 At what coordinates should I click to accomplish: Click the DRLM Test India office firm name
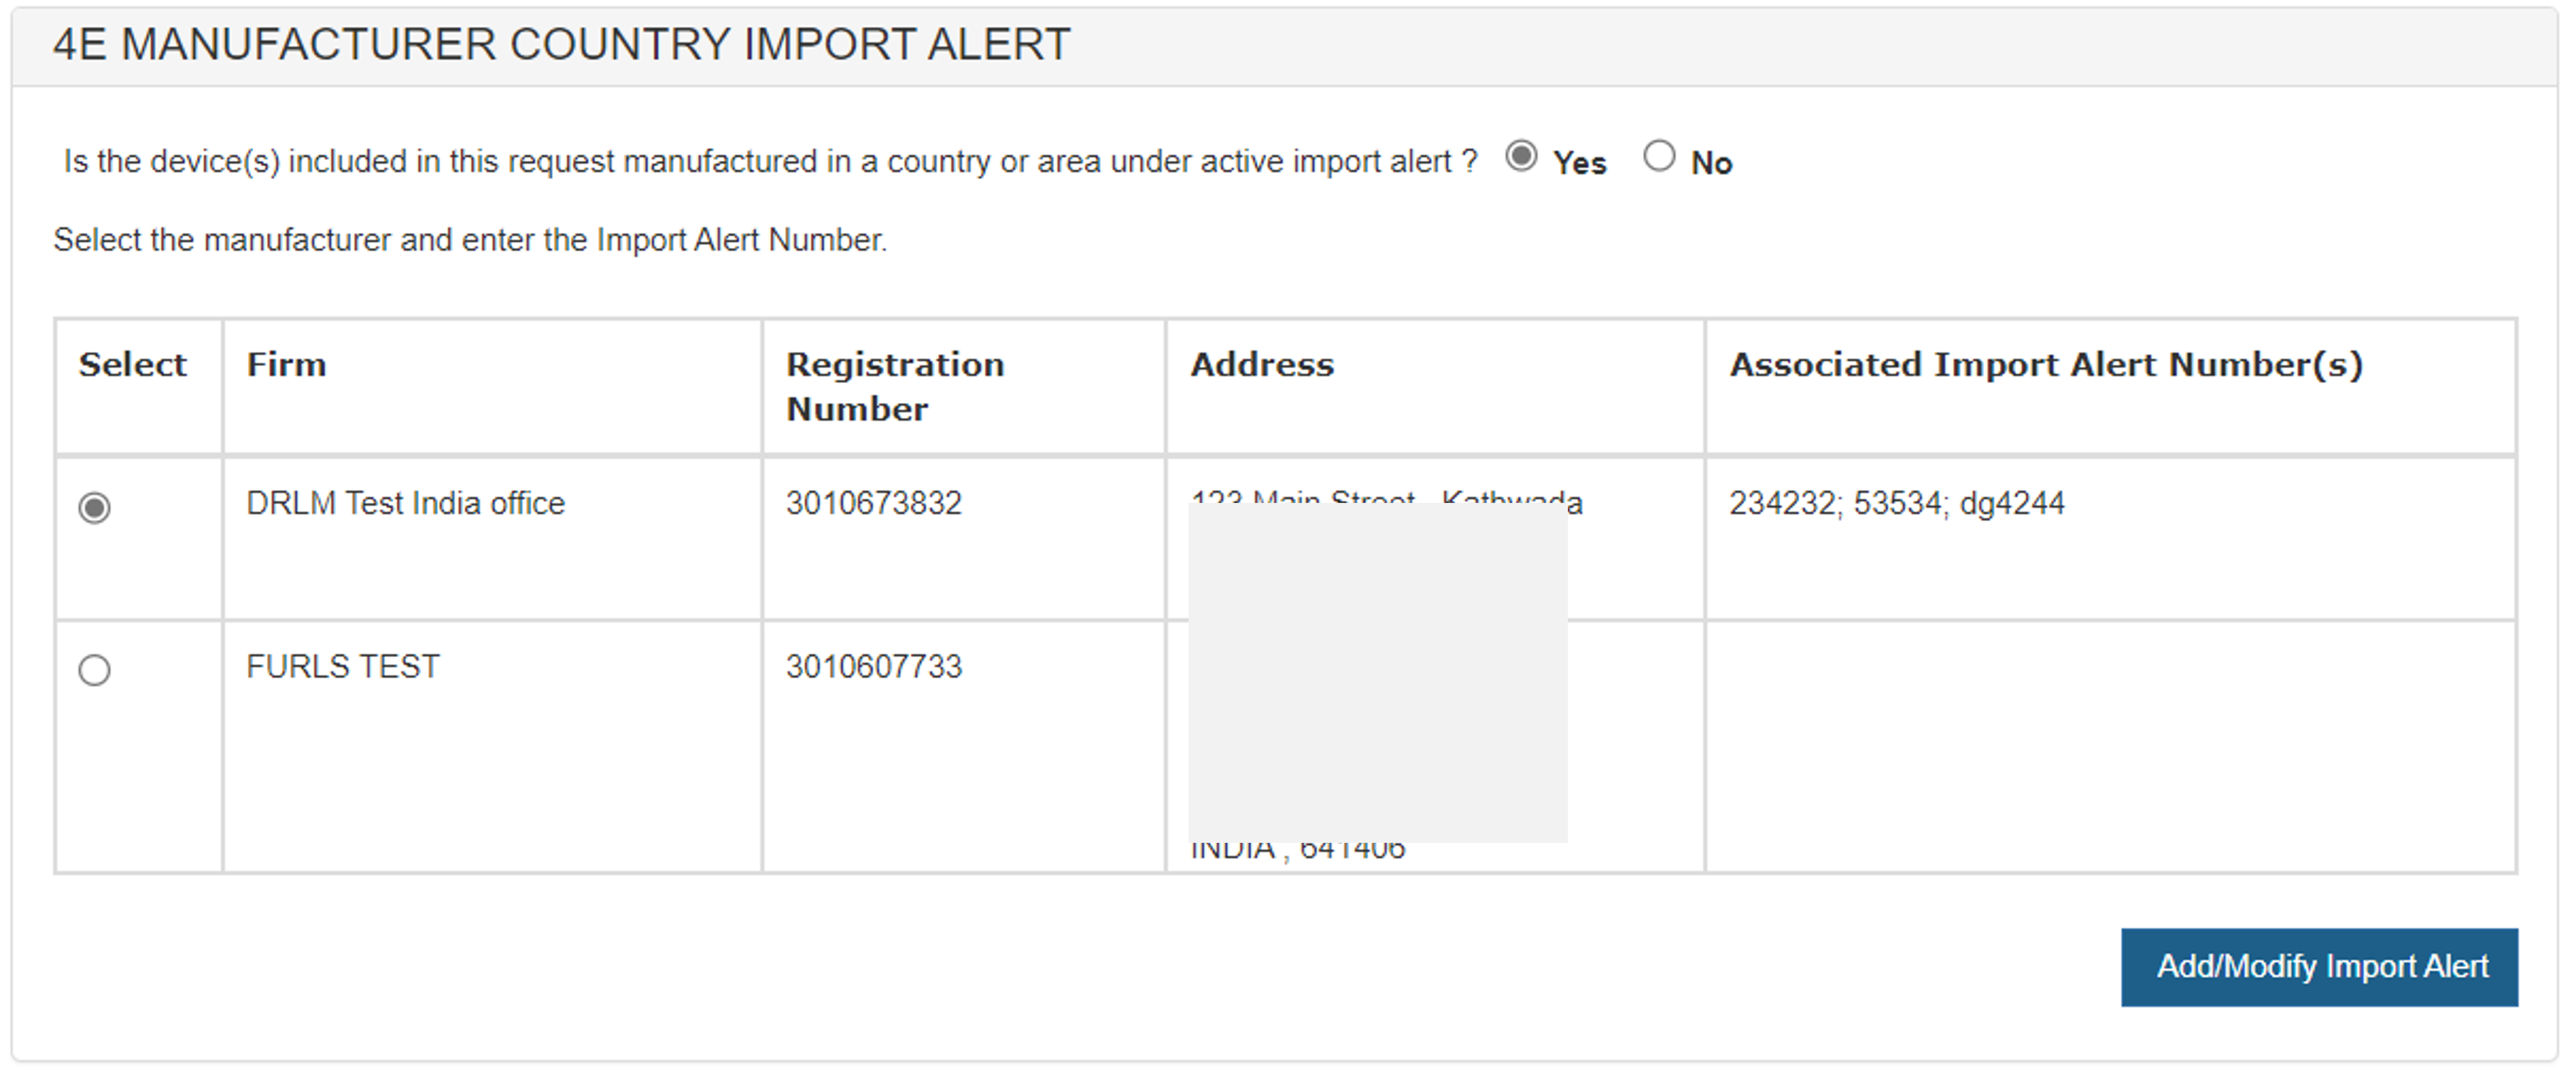click(x=405, y=503)
